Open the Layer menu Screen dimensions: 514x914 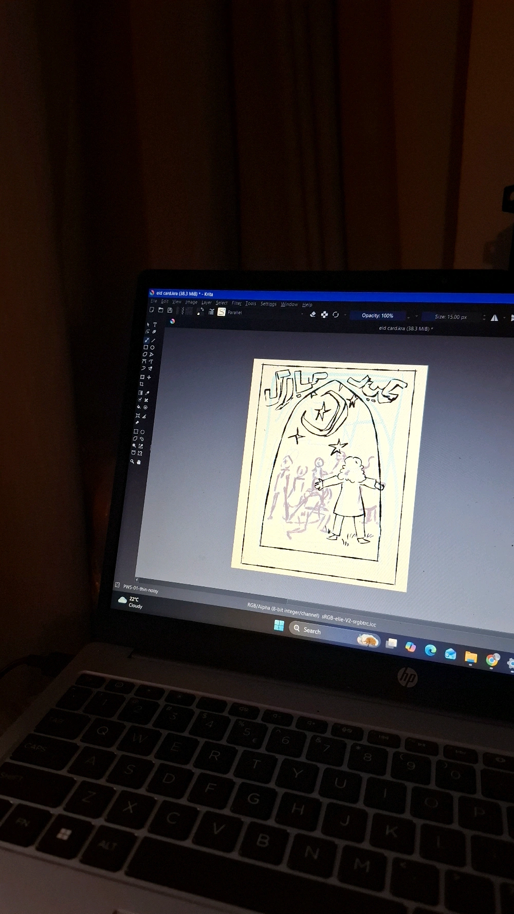click(x=206, y=302)
